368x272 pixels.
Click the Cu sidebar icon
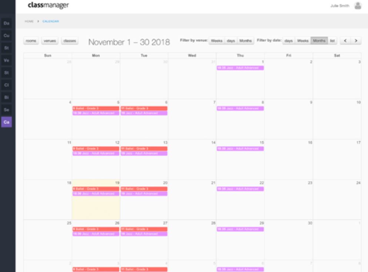[6, 35]
